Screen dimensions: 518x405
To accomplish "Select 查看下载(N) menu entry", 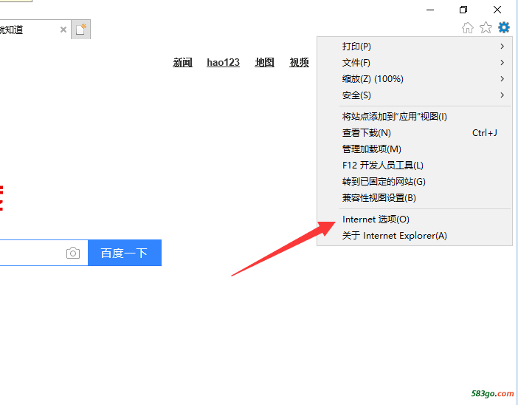I will (415, 133).
